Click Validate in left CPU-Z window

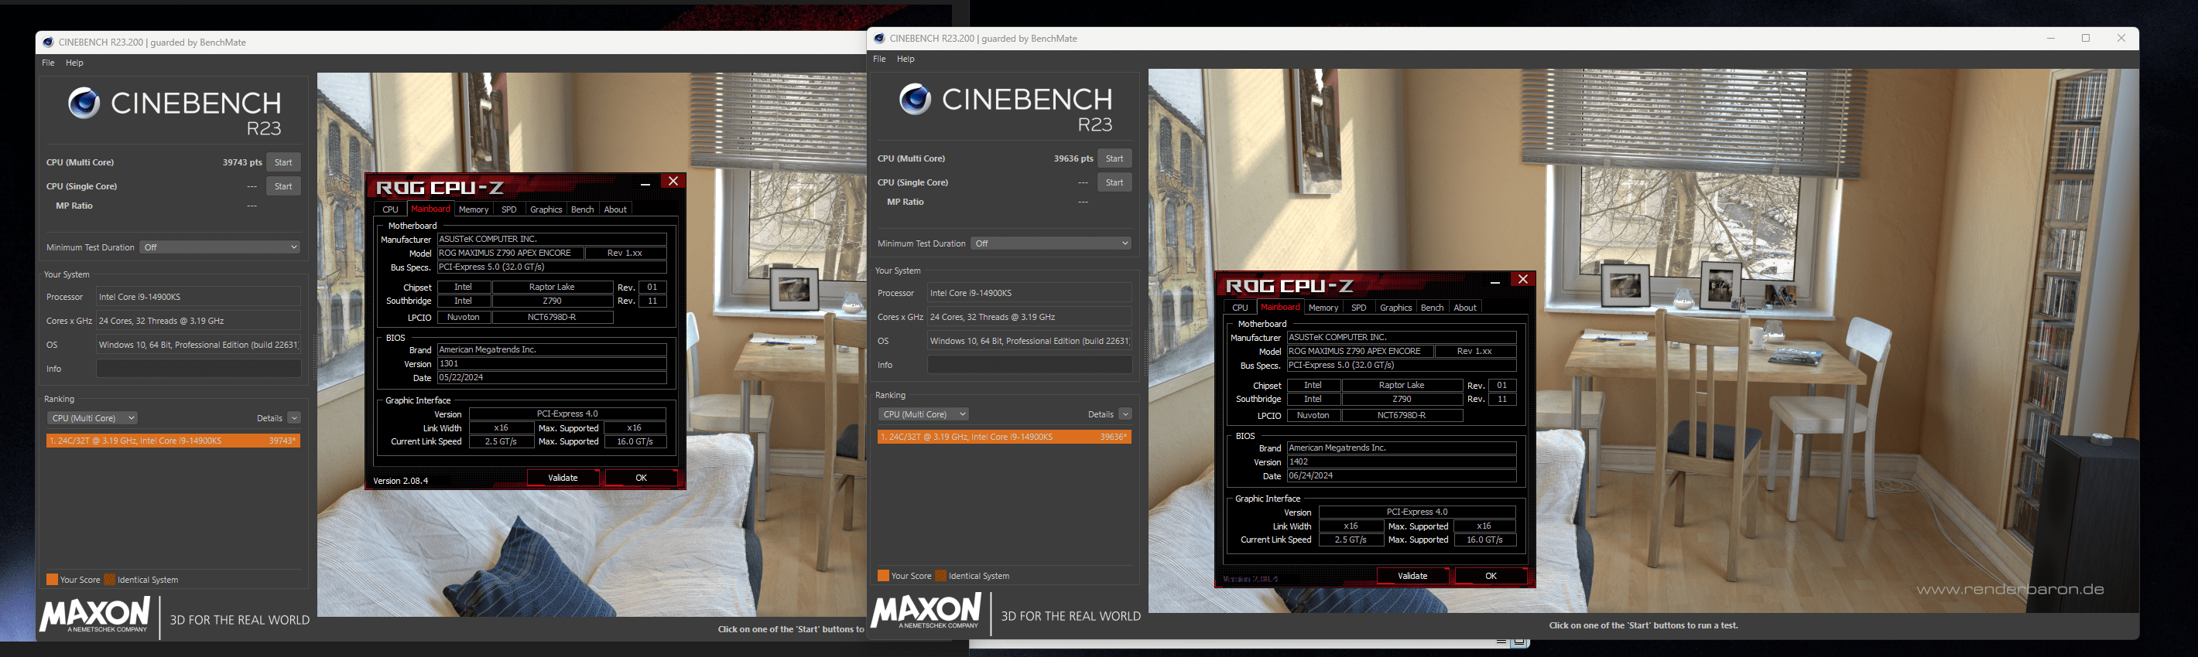[563, 478]
